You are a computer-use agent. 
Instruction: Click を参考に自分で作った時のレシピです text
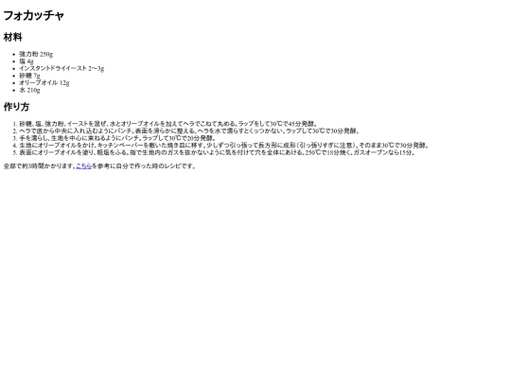(x=142, y=166)
